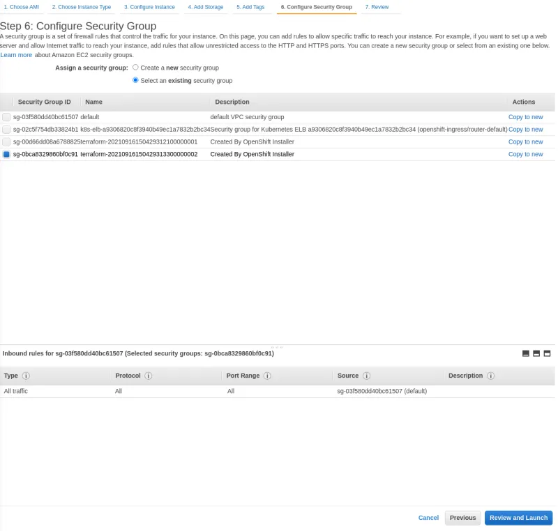Click the Source column info icon
558x531 pixels.
tap(367, 376)
